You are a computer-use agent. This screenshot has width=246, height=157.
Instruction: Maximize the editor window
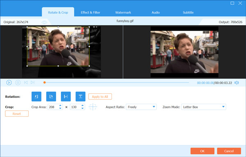pos(232,3)
